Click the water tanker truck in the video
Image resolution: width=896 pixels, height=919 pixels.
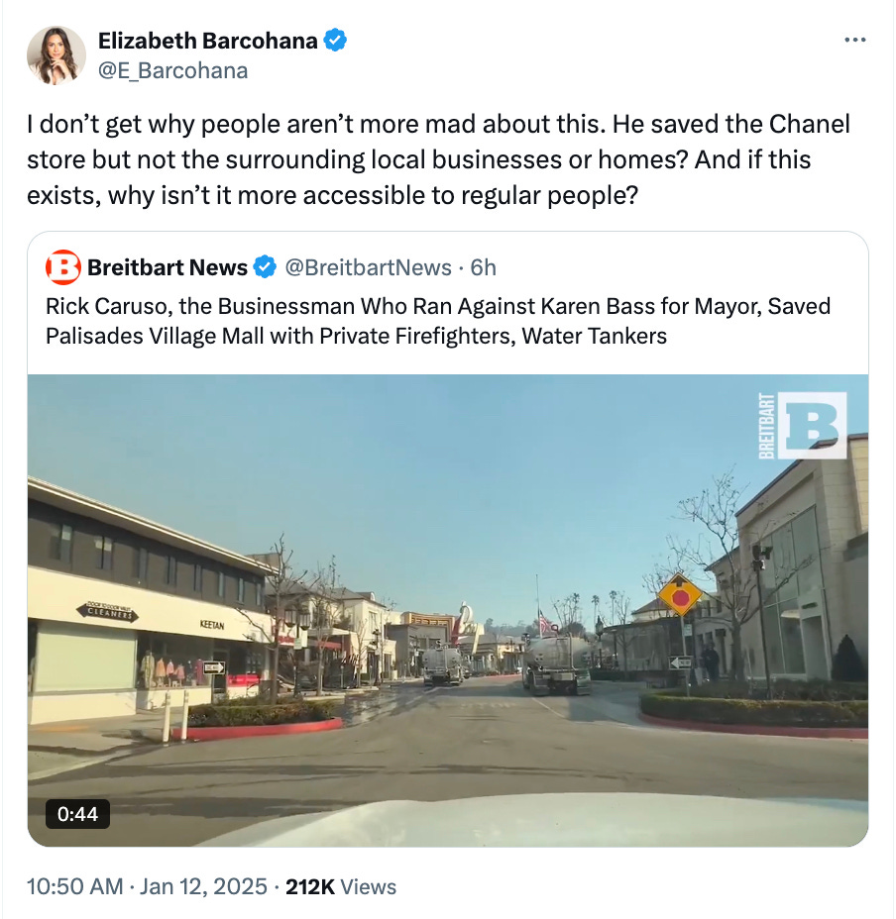click(556, 664)
